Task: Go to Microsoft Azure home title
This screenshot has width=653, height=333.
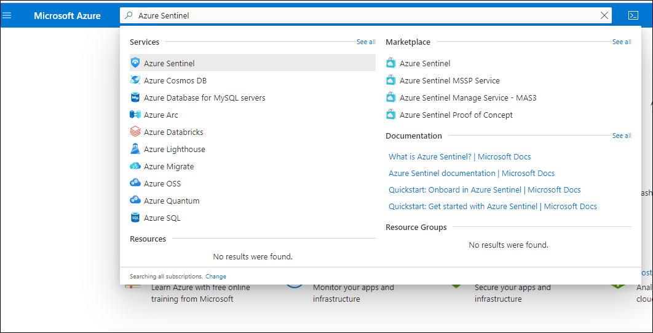Action: click(x=67, y=16)
